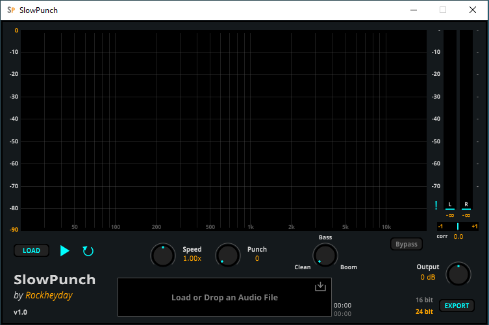The image size is (489, 325).
Task: Toggle the Bypass button
Action: [x=407, y=244]
